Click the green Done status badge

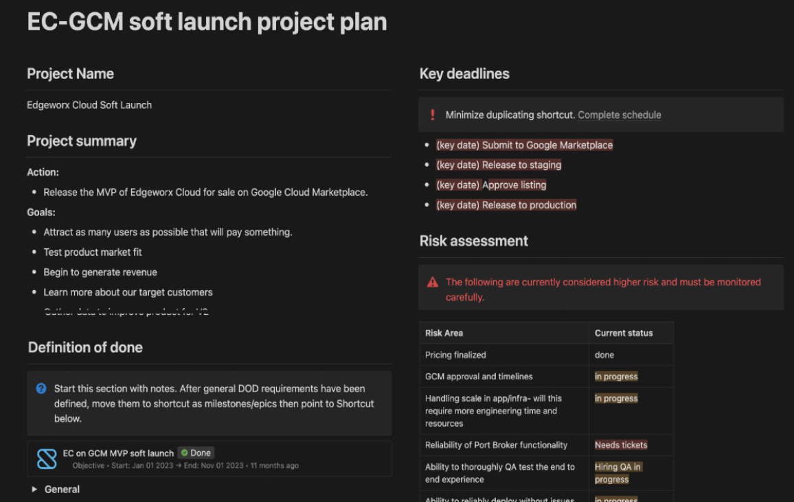point(196,453)
